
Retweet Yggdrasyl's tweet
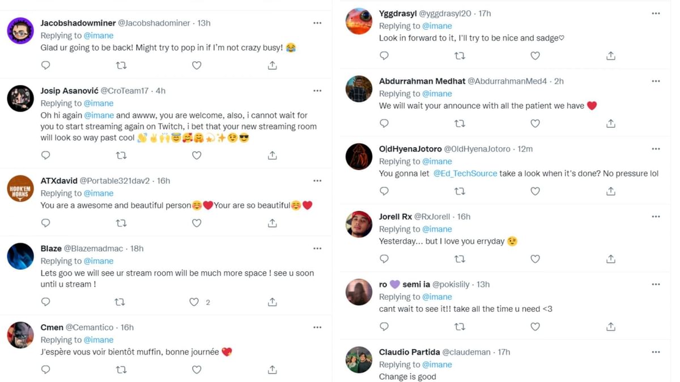(460, 55)
